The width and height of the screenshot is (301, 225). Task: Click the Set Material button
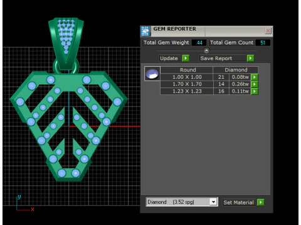point(238,202)
